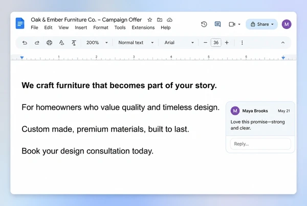Image resolution: width=307 pixels, height=206 pixels.
Task: Activate the paint format tool
Action: click(x=74, y=43)
